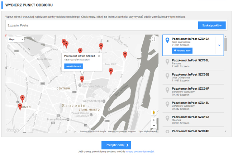The image size is (233, 158).
Task: Click więcej informacji in the map popup
Action: click(x=73, y=66)
